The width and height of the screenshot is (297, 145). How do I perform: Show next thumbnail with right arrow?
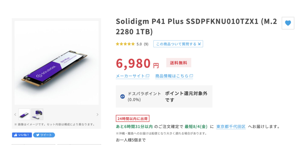tap(97, 114)
